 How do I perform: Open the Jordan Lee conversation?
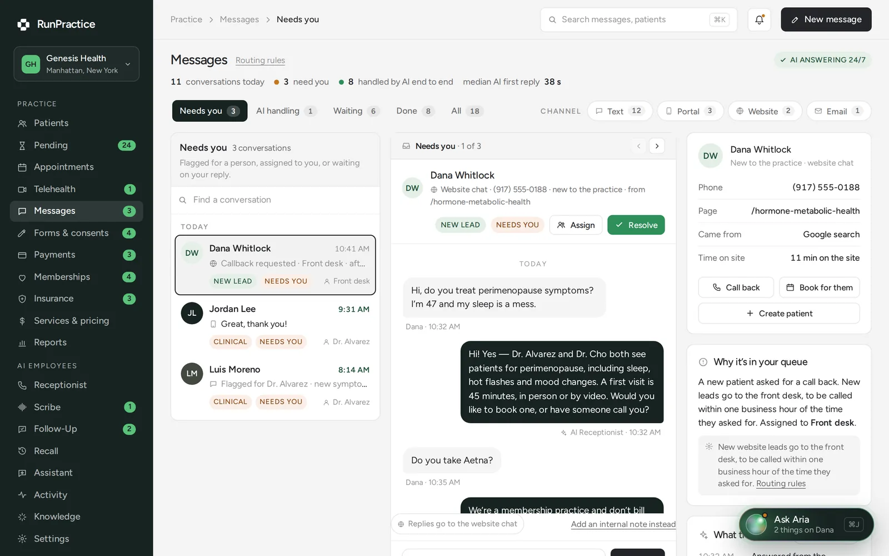tap(276, 325)
